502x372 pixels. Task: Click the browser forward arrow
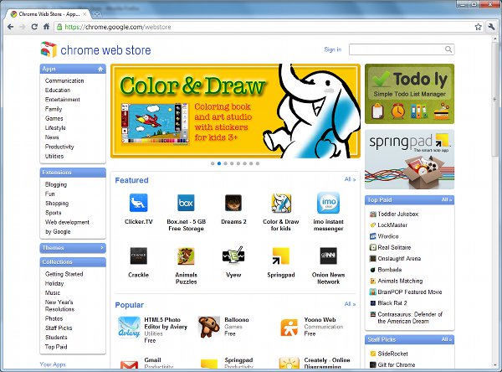pyautogui.click(x=23, y=27)
